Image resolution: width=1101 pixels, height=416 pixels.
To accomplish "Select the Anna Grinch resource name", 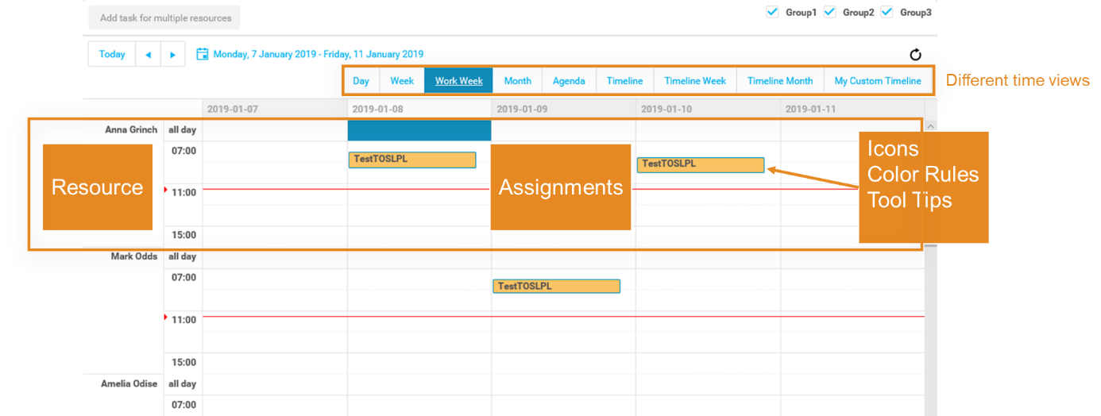I will [131, 129].
